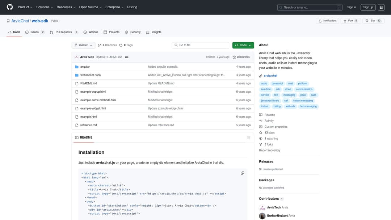Image resolution: width=391 pixels, height=220 pixels.
Task: Expand the Product menu
Action: pyautogui.click(x=25, y=7)
